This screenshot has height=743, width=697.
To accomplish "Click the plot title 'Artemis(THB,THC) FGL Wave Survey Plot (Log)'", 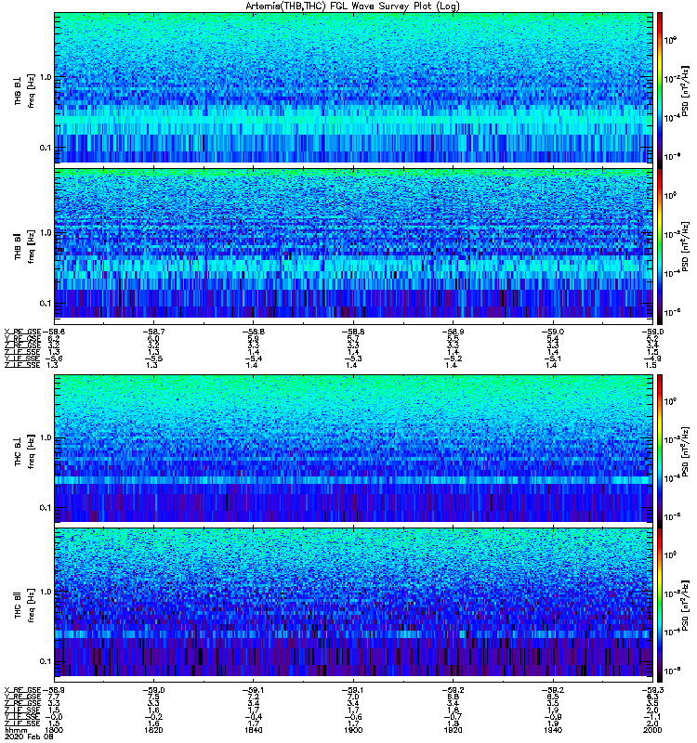I will (x=352, y=7).
